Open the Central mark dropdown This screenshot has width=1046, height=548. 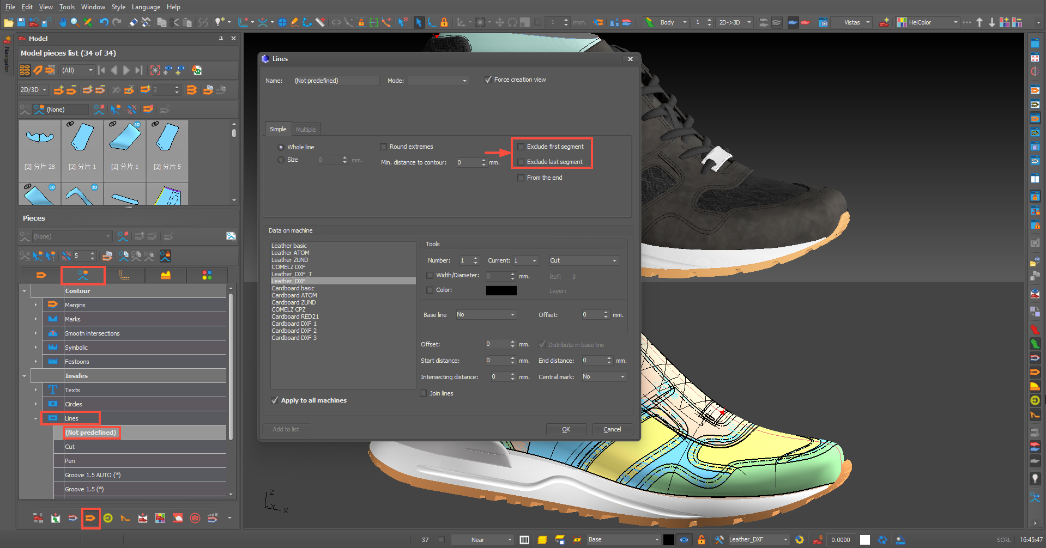point(603,377)
